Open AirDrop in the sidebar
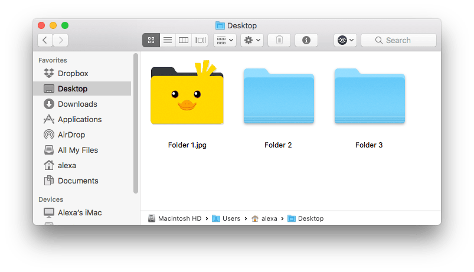The height and width of the screenshot is (272, 474). (x=82, y=135)
